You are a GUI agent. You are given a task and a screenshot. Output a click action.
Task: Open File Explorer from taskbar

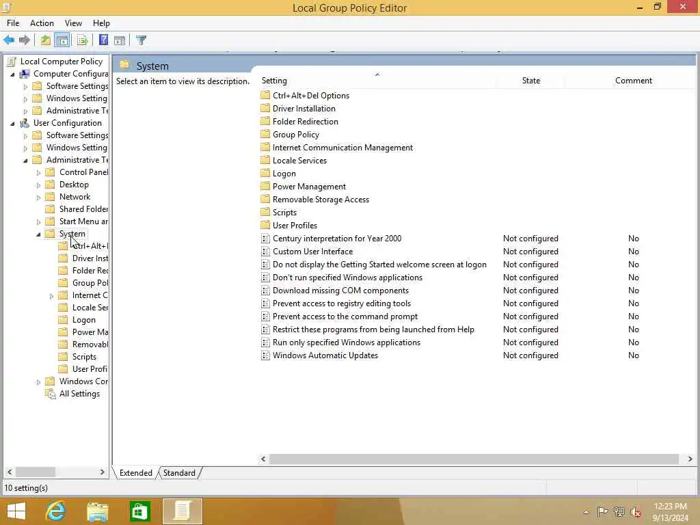(x=97, y=511)
